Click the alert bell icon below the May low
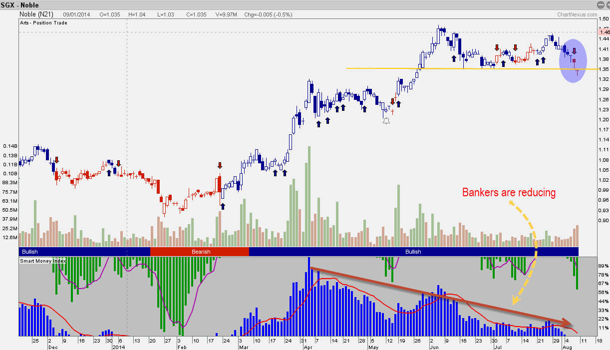Viewport: 610px width, 350px height. (386, 120)
